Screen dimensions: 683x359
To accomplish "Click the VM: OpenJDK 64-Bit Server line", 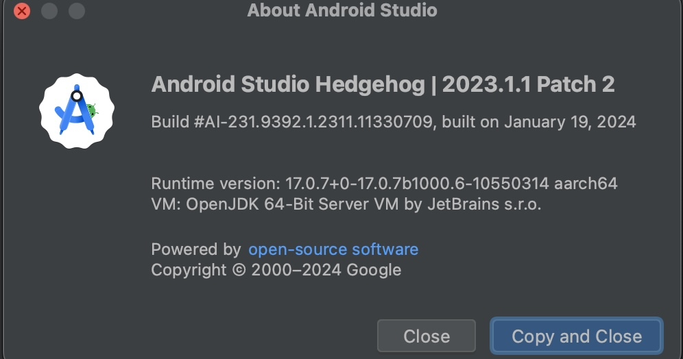I will tap(346, 204).
